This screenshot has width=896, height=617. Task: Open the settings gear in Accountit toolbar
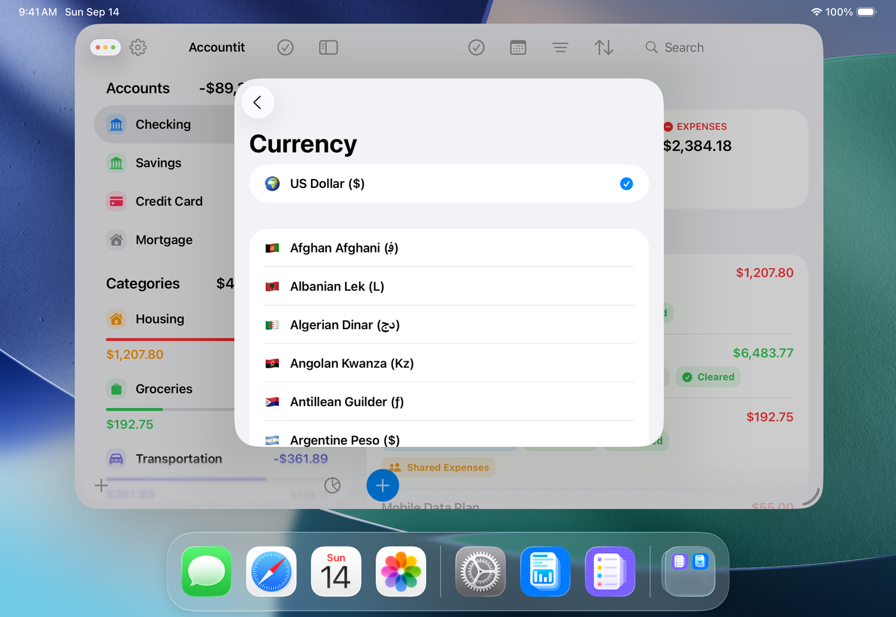tap(138, 47)
